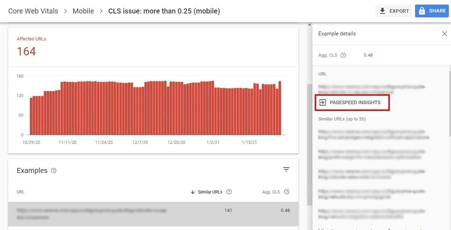Click the CLS issue breadcrumb title

(164, 11)
